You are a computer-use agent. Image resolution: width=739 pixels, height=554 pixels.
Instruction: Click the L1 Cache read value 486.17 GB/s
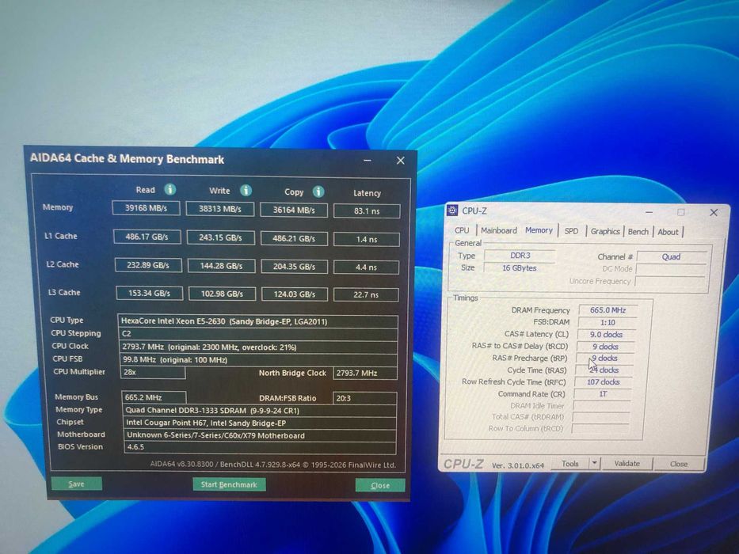click(x=147, y=237)
